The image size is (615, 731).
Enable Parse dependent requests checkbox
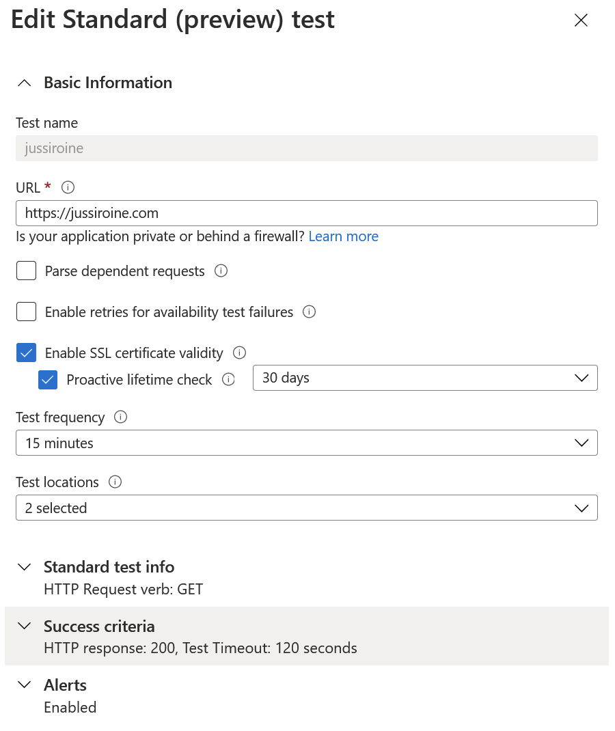coord(26,271)
